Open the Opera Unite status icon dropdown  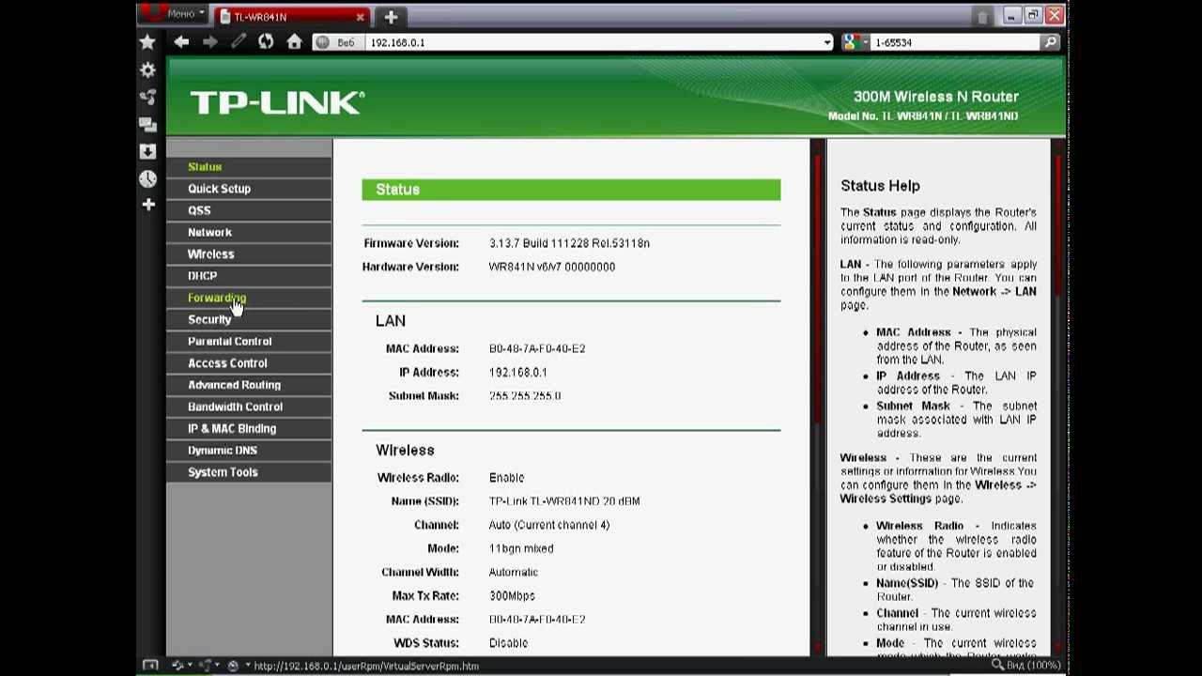pos(208,666)
